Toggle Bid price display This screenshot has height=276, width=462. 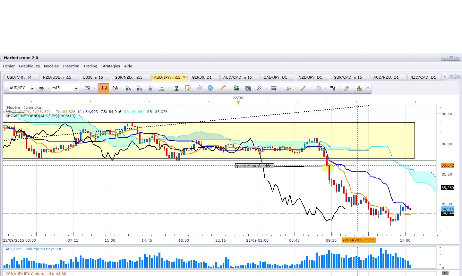104,88
